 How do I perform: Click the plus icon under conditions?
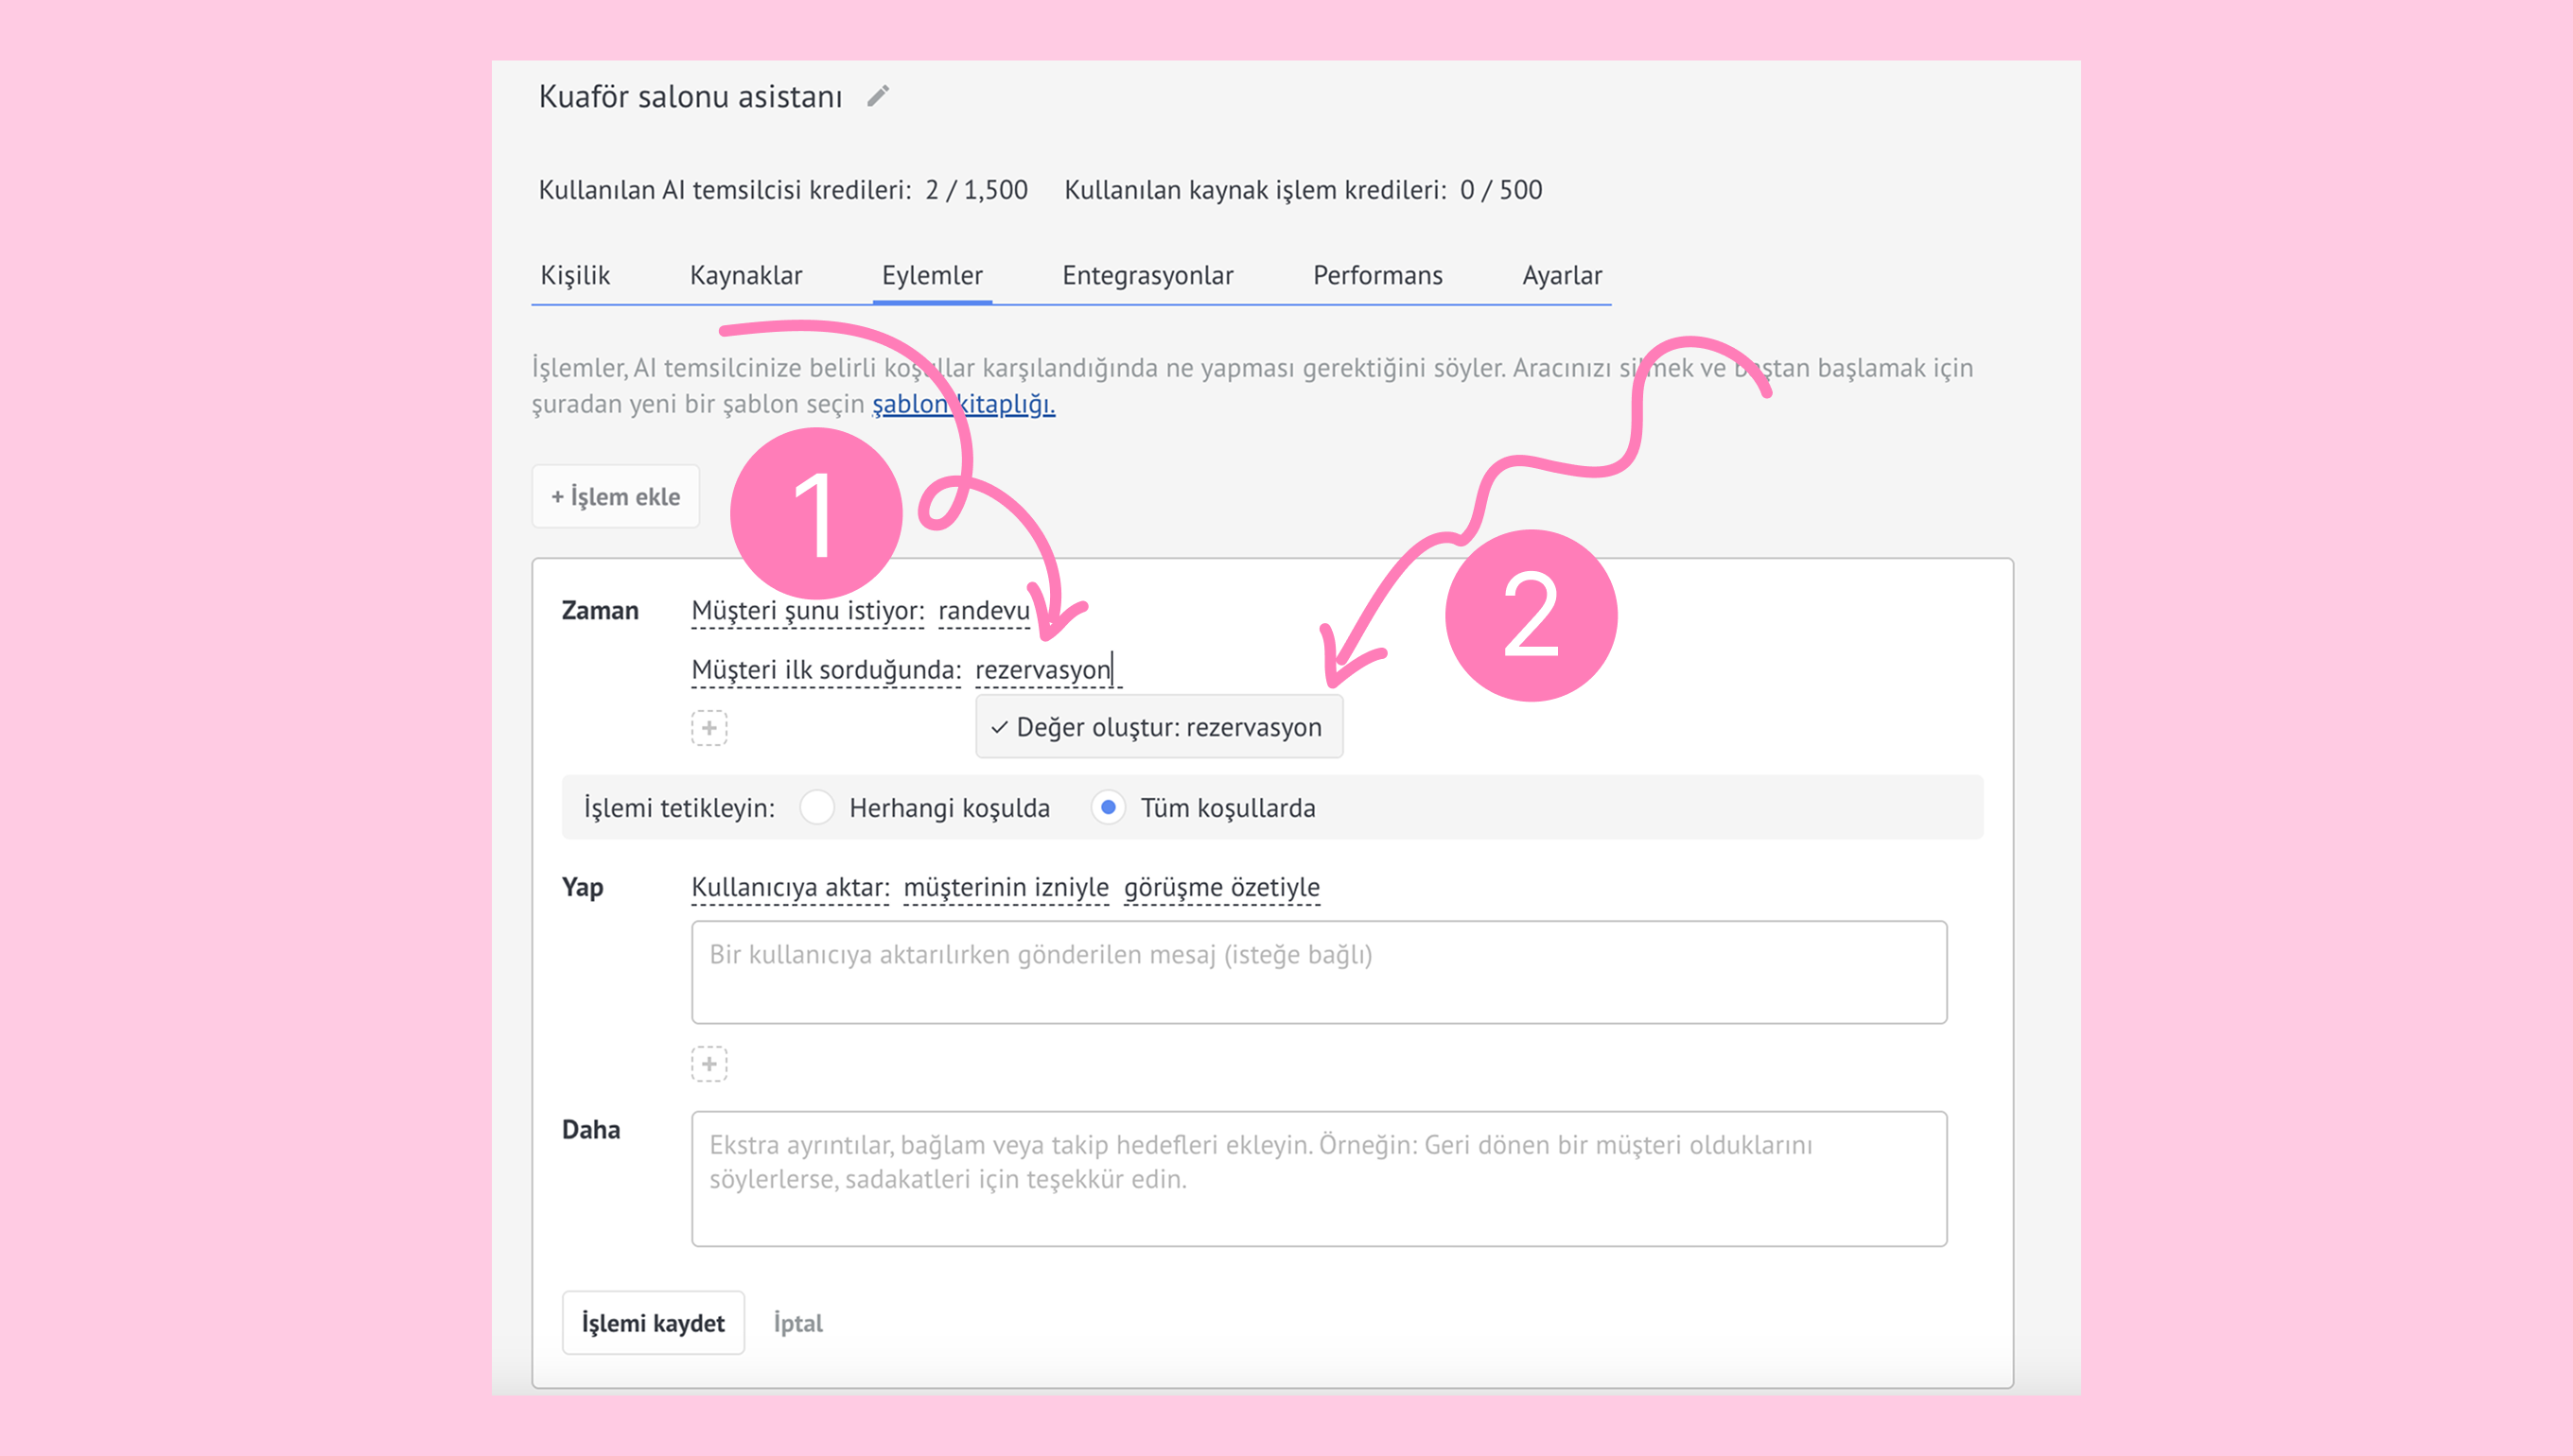pos(709,728)
